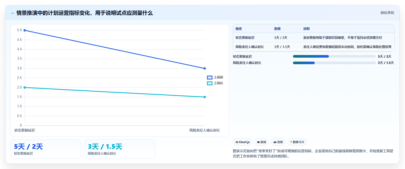The image size is (405, 169).
Task: Click the 上线后 data point at 1.5
Action: click(205, 97)
